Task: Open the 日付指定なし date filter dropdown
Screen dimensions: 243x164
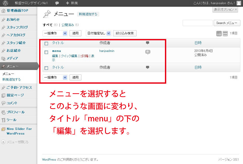Action: 98,33
